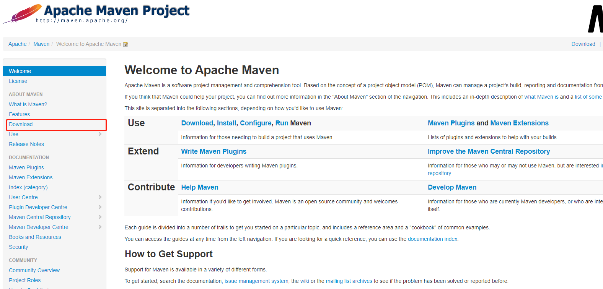Select the Welcome item in the sidebar

20,71
